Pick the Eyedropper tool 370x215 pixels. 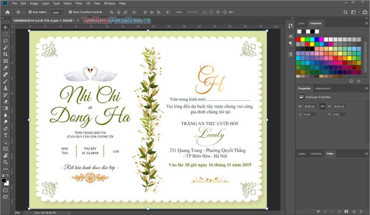click(x=5, y=68)
